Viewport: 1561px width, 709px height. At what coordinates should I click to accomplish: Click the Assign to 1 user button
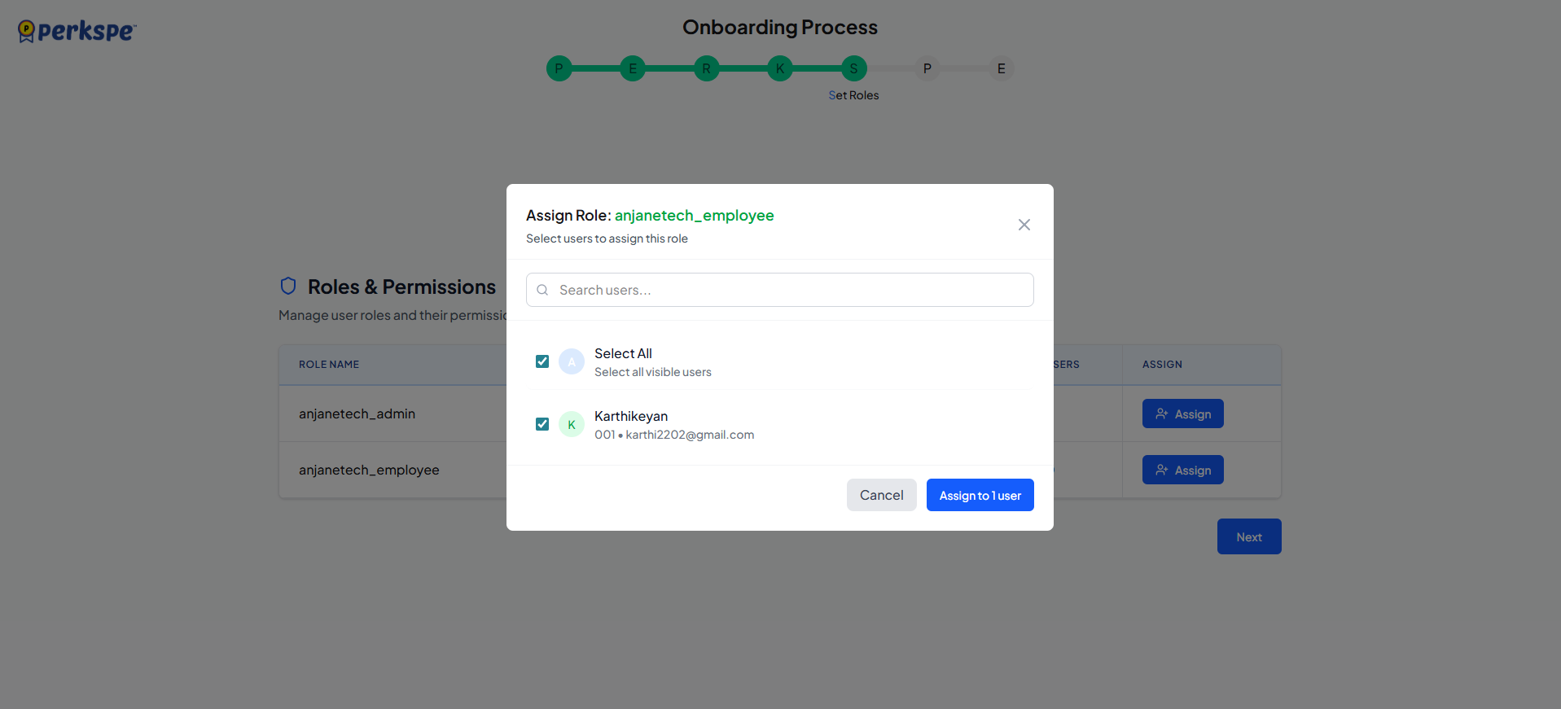[980, 495]
